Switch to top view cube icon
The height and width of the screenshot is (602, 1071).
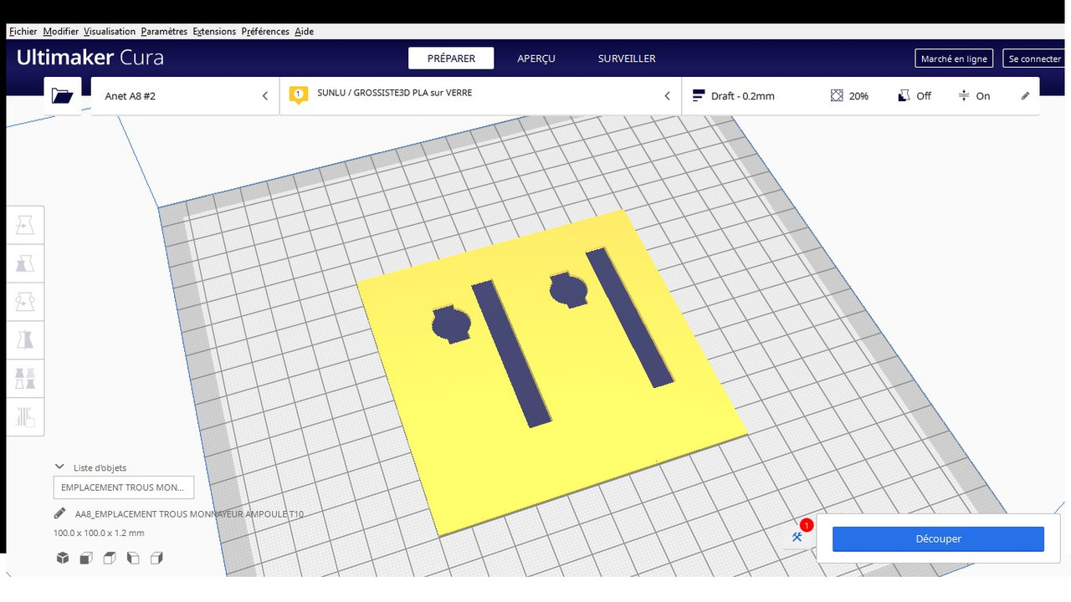[109, 558]
